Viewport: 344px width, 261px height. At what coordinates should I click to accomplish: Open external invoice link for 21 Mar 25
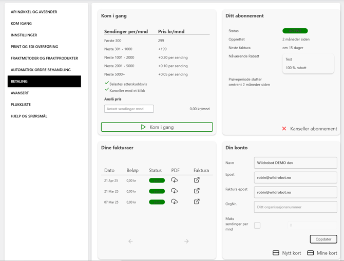click(x=197, y=191)
